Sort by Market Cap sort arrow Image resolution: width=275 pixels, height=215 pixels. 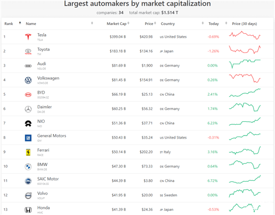tap(128, 23)
